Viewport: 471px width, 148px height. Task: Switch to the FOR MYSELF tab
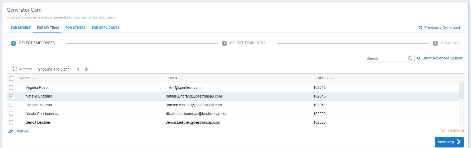click(x=21, y=27)
